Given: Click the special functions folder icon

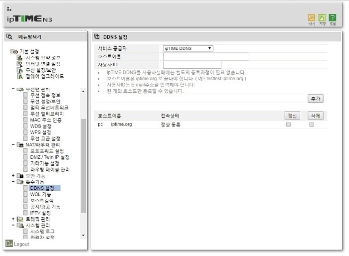Looking at the screenshot, I should pyautogui.click(x=20, y=182).
